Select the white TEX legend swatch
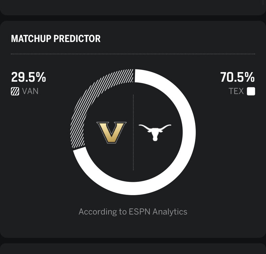The height and width of the screenshot is (254, 266). (x=251, y=91)
